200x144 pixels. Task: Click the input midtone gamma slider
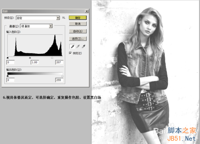pos(30,58)
